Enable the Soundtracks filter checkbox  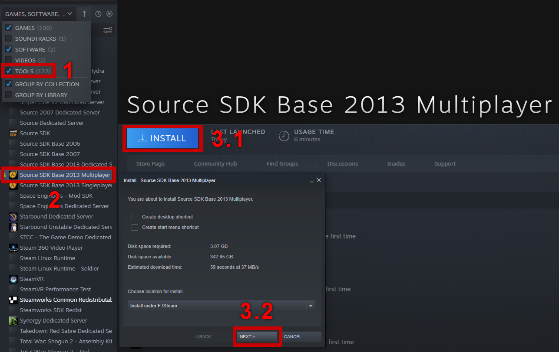(9, 39)
